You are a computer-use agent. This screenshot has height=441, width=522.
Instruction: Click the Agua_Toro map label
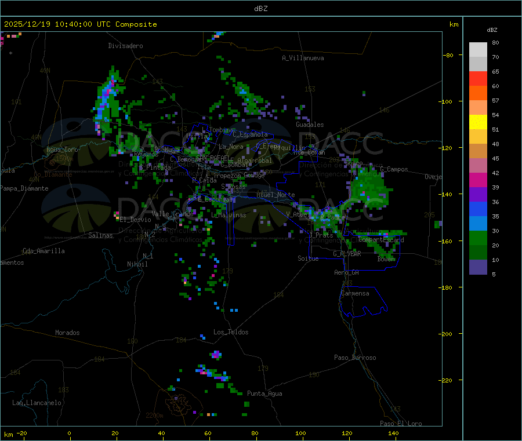point(62,150)
